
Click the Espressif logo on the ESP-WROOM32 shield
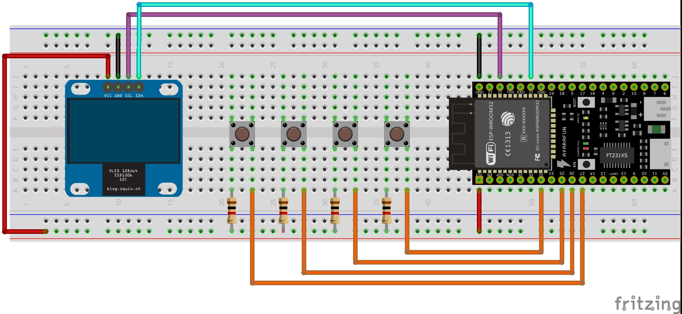pos(508,118)
